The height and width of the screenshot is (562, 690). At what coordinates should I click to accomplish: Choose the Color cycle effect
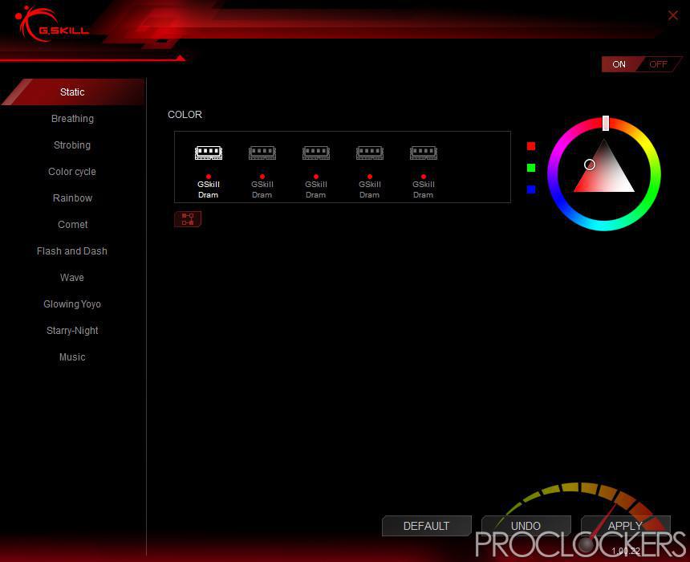coord(72,171)
